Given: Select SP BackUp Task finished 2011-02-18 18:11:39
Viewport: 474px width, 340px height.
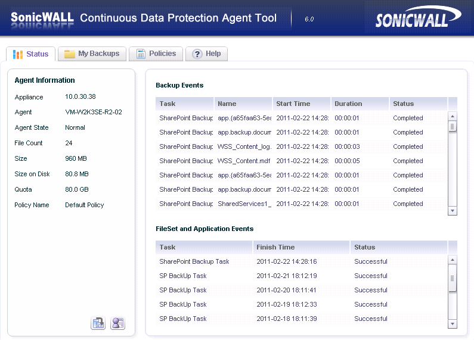Looking at the screenshot, I should 301,319.
